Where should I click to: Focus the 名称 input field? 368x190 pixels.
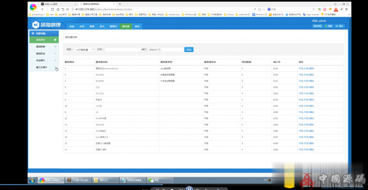[123, 50]
